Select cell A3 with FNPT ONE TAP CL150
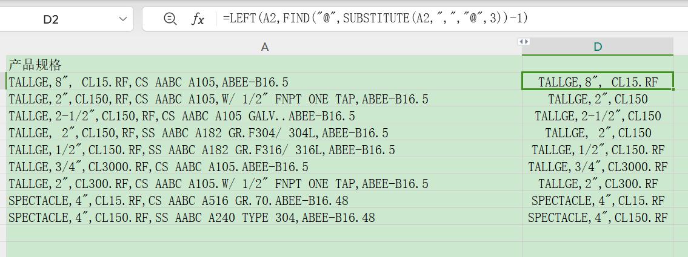The height and width of the screenshot is (257, 688). pyautogui.click(x=264, y=99)
